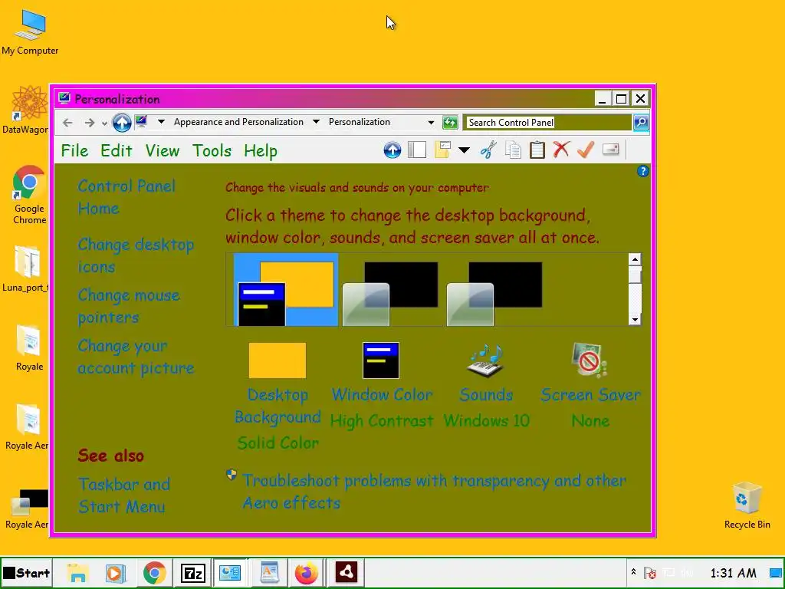Open Change desktop icons link
Image resolution: width=785 pixels, height=589 pixels.
[x=136, y=255]
